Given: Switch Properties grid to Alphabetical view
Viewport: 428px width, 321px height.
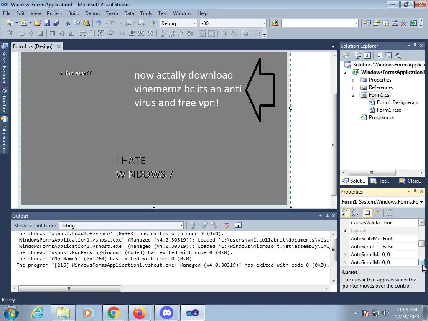Looking at the screenshot, I should [355, 213].
